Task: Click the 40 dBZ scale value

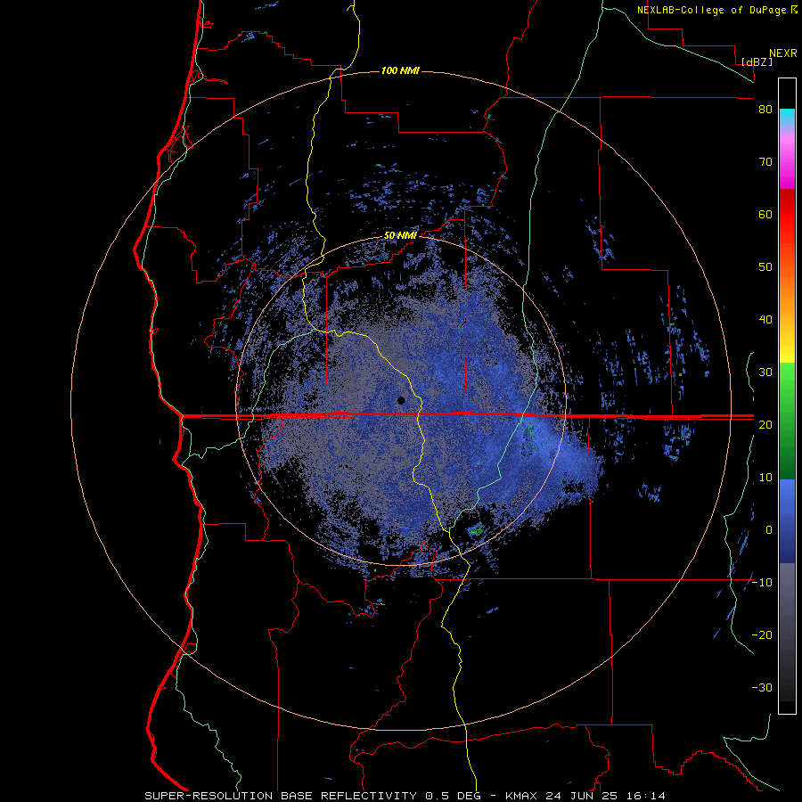Action: (765, 320)
